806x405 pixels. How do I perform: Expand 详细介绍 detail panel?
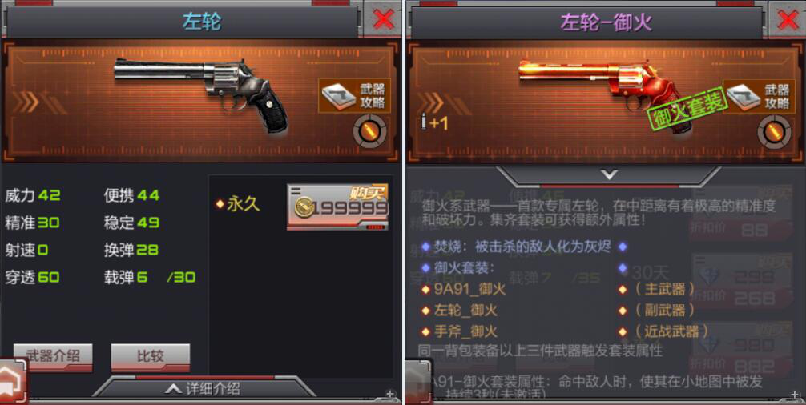tap(203, 388)
